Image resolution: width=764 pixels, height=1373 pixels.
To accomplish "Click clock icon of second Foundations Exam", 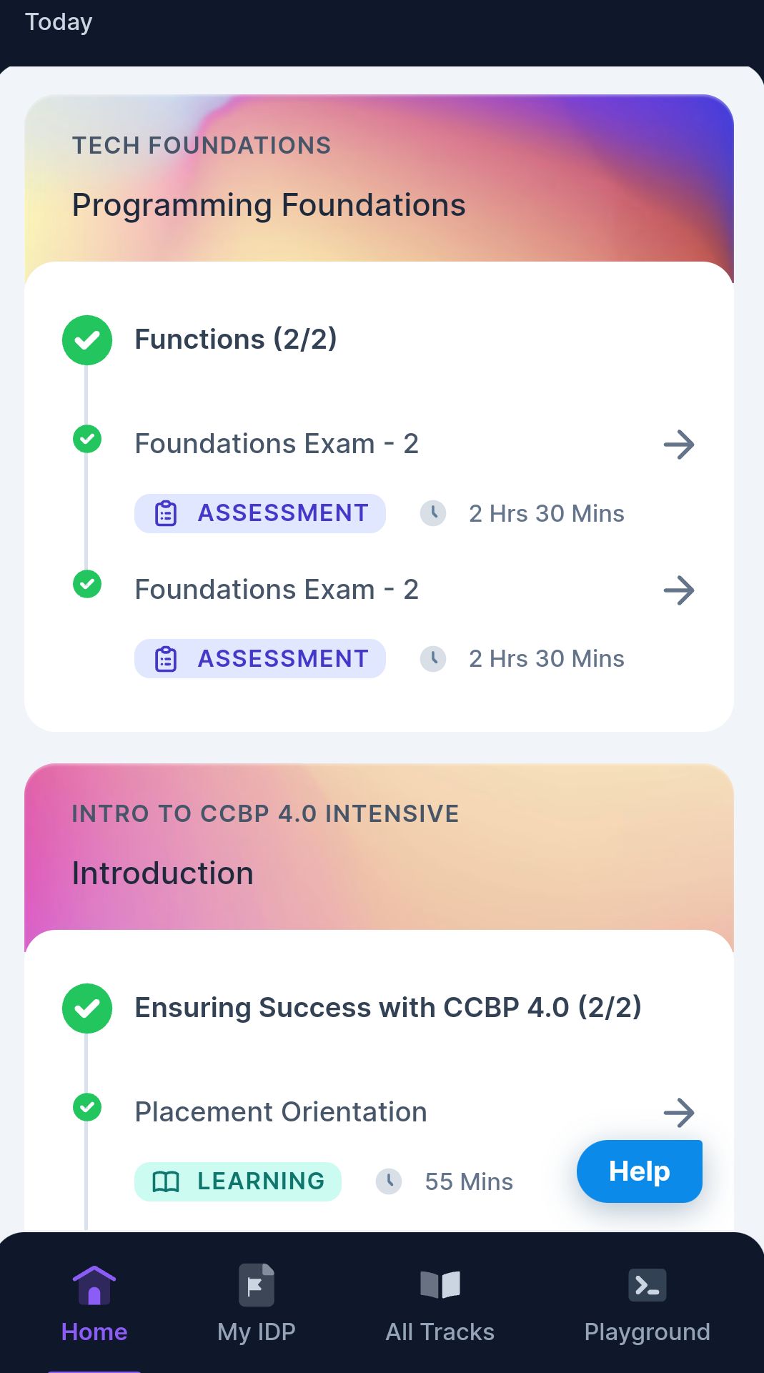I will pos(433,658).
